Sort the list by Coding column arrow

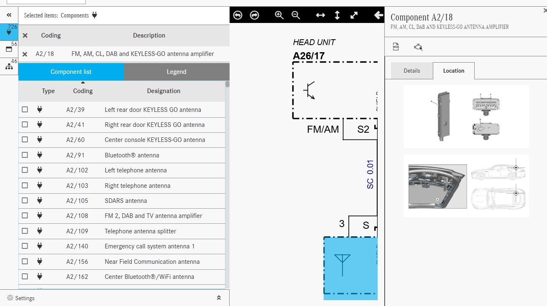(83, 83)
